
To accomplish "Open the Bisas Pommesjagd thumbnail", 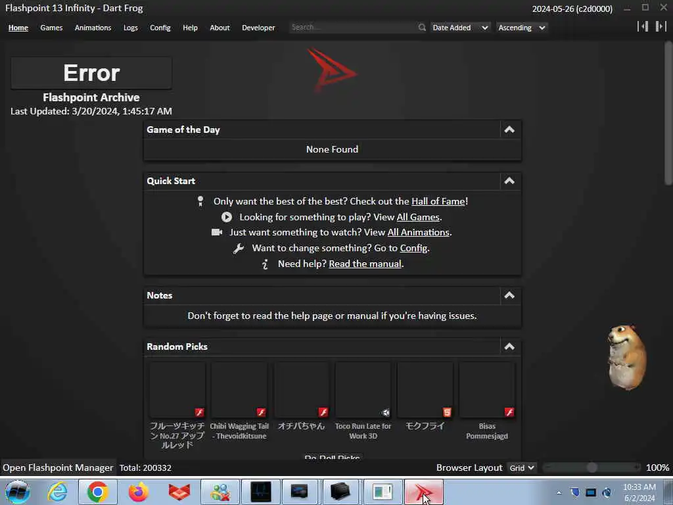I will click(487, 390).
